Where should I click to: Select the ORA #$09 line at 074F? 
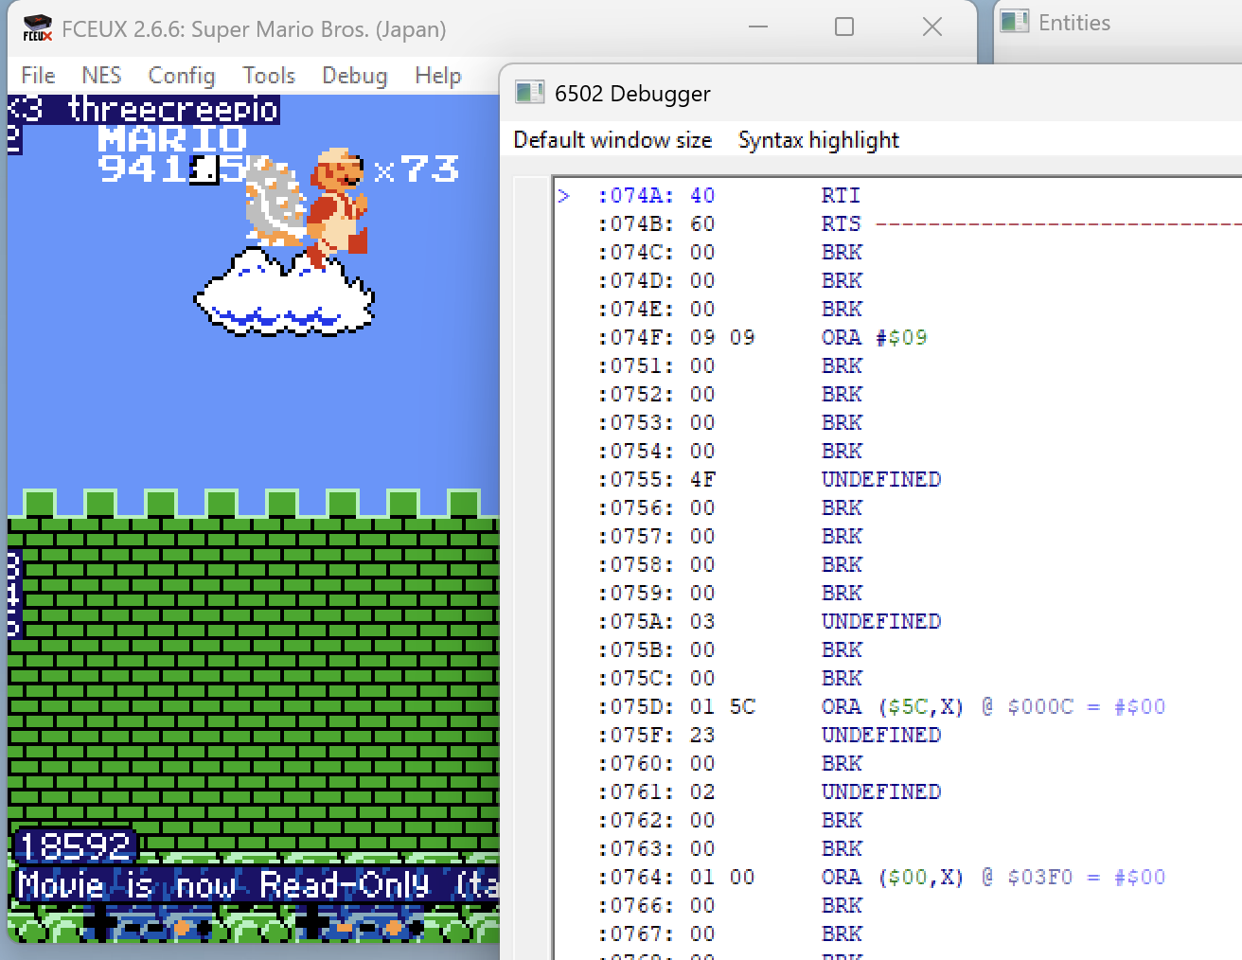(x=873, y=338)
